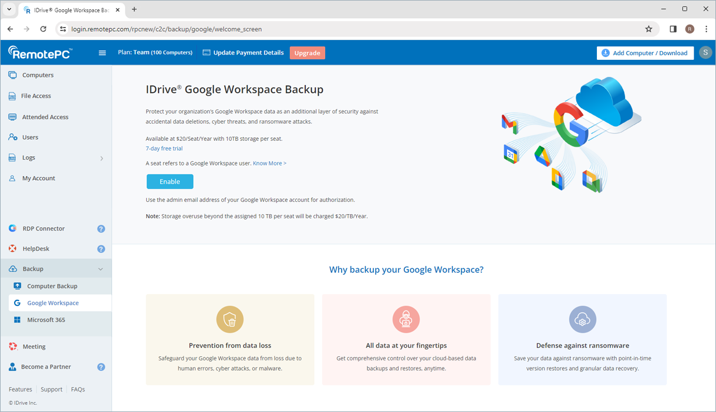The width and height of the screenshot is (716, 412).
Task: Click the Know More link
Action: click(x=269, y=163)
